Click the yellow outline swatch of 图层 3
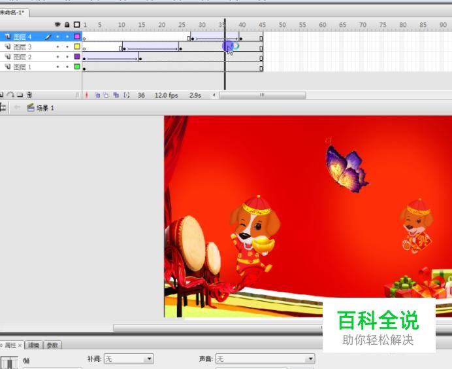The image size is (452, 369). 76,46
